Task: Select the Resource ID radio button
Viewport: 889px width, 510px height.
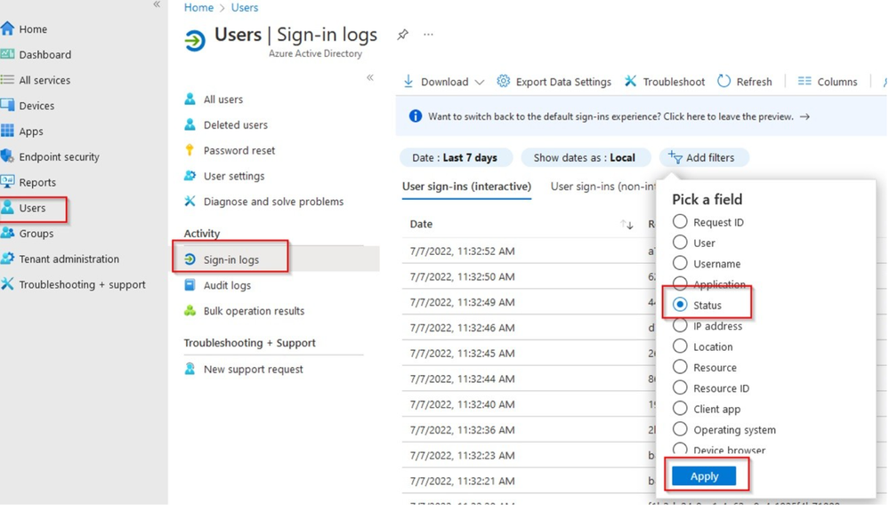Action: (680, 387)
